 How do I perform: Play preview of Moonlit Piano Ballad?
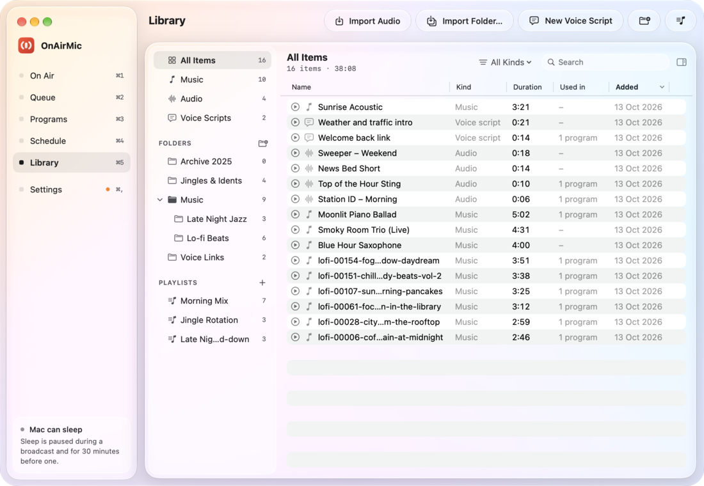pyautogui.click(x=295, y=214)
